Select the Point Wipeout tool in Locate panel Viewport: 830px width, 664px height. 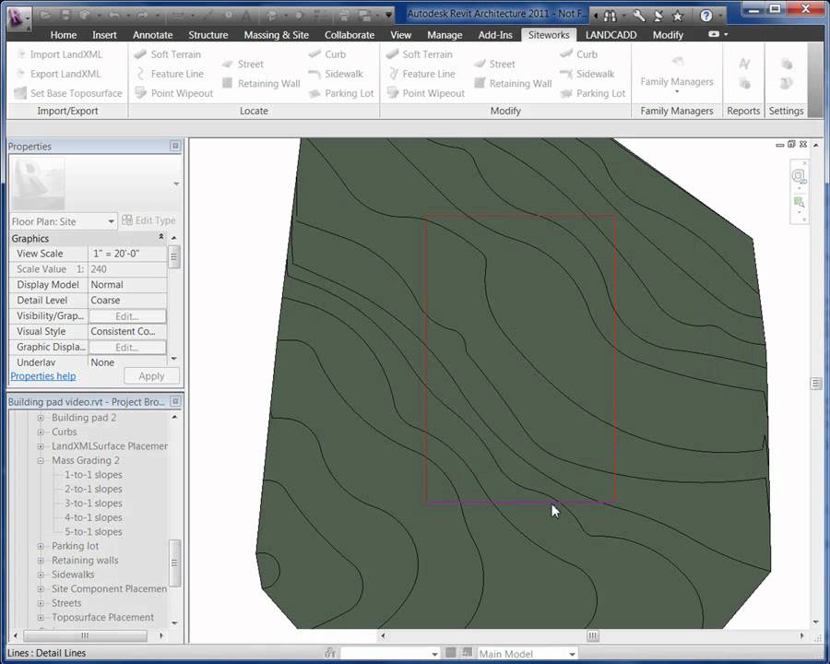pos(182,93)
